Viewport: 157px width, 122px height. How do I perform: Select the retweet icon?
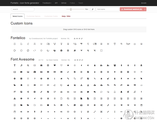pyautogui.click(x=68, y=92)
